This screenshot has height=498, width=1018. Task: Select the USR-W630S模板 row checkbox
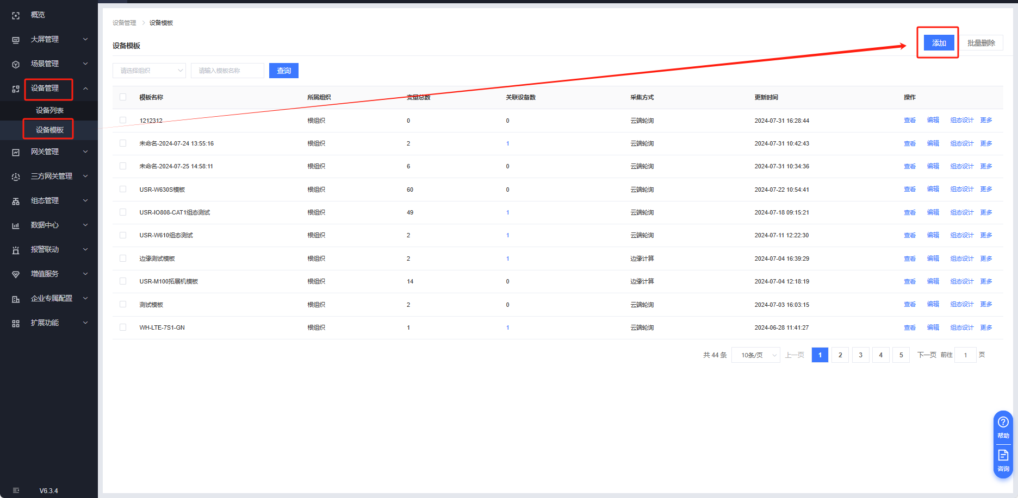tap(123, 190)
